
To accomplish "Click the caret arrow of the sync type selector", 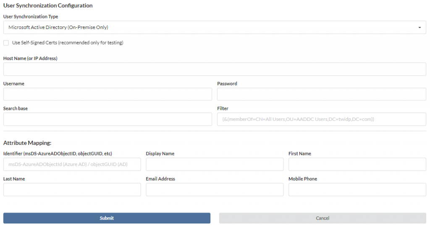I will click(420, 27).
